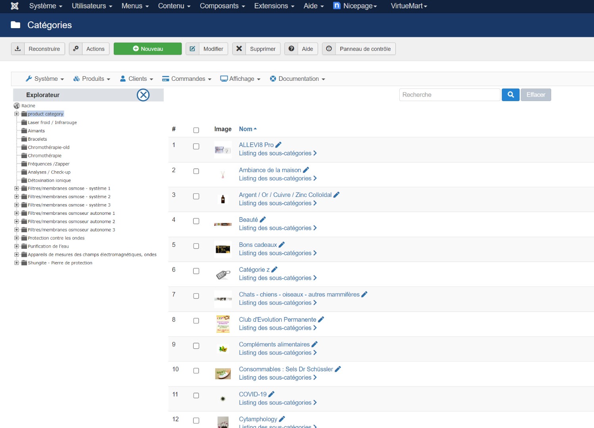
Task: Click the Consommables : Sels Dr Schüssler thumbnail
Action: [223, 374]
